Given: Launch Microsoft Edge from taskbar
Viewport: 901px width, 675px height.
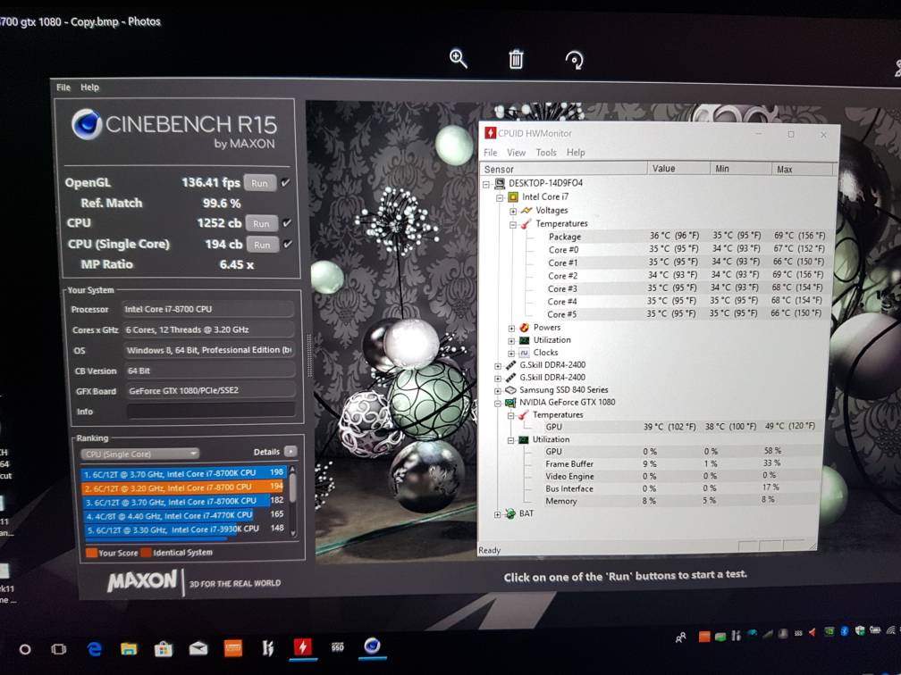Looking at the screenshot, I should 94,648.
